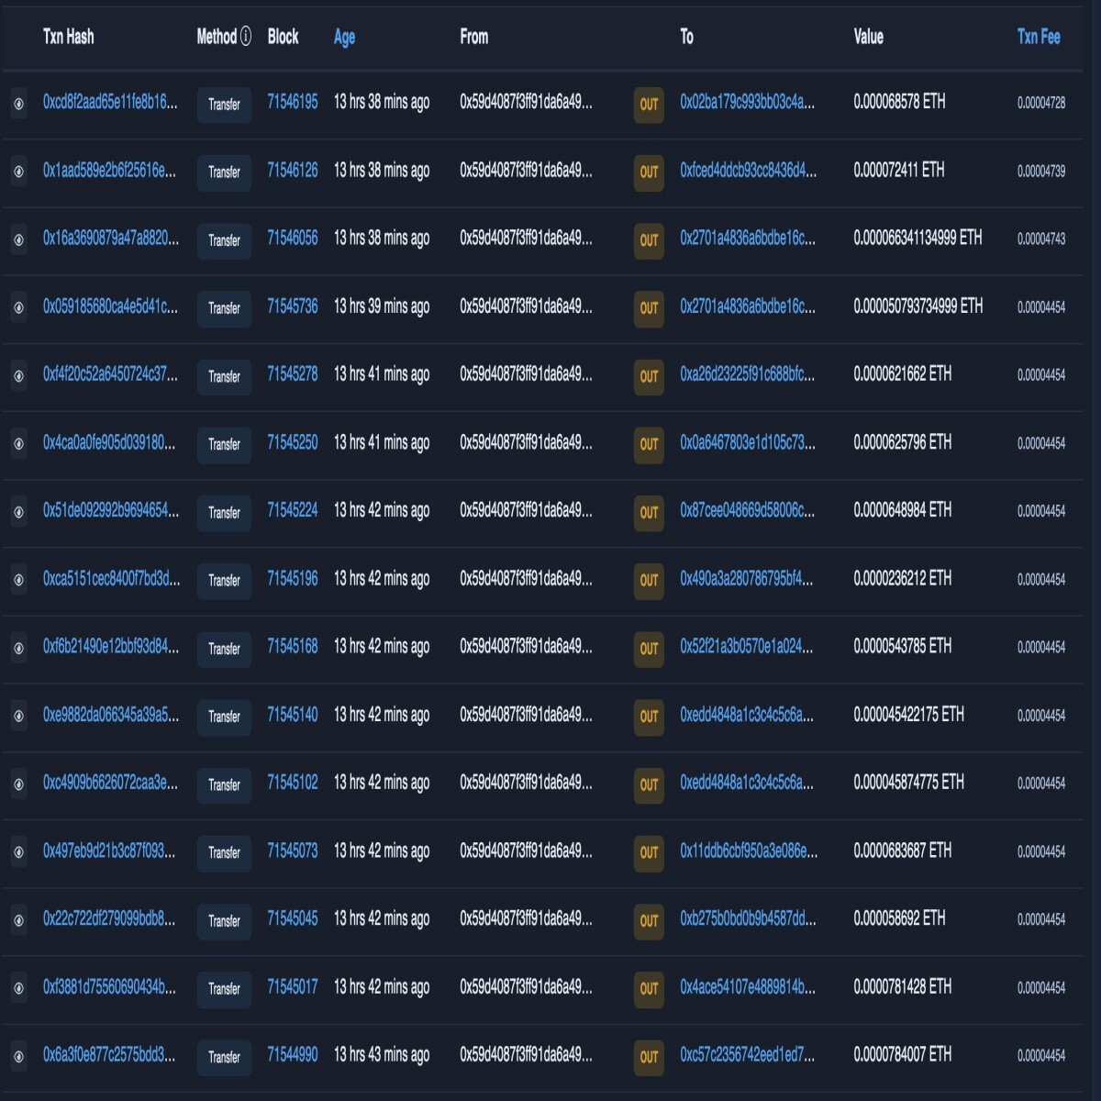Image resolution: width=1101 pixels, height=1101 pixels.
Task: Open the eye preview icon for transaction 0xf6b21490e12bbf93d84
Action: [18, 648]
